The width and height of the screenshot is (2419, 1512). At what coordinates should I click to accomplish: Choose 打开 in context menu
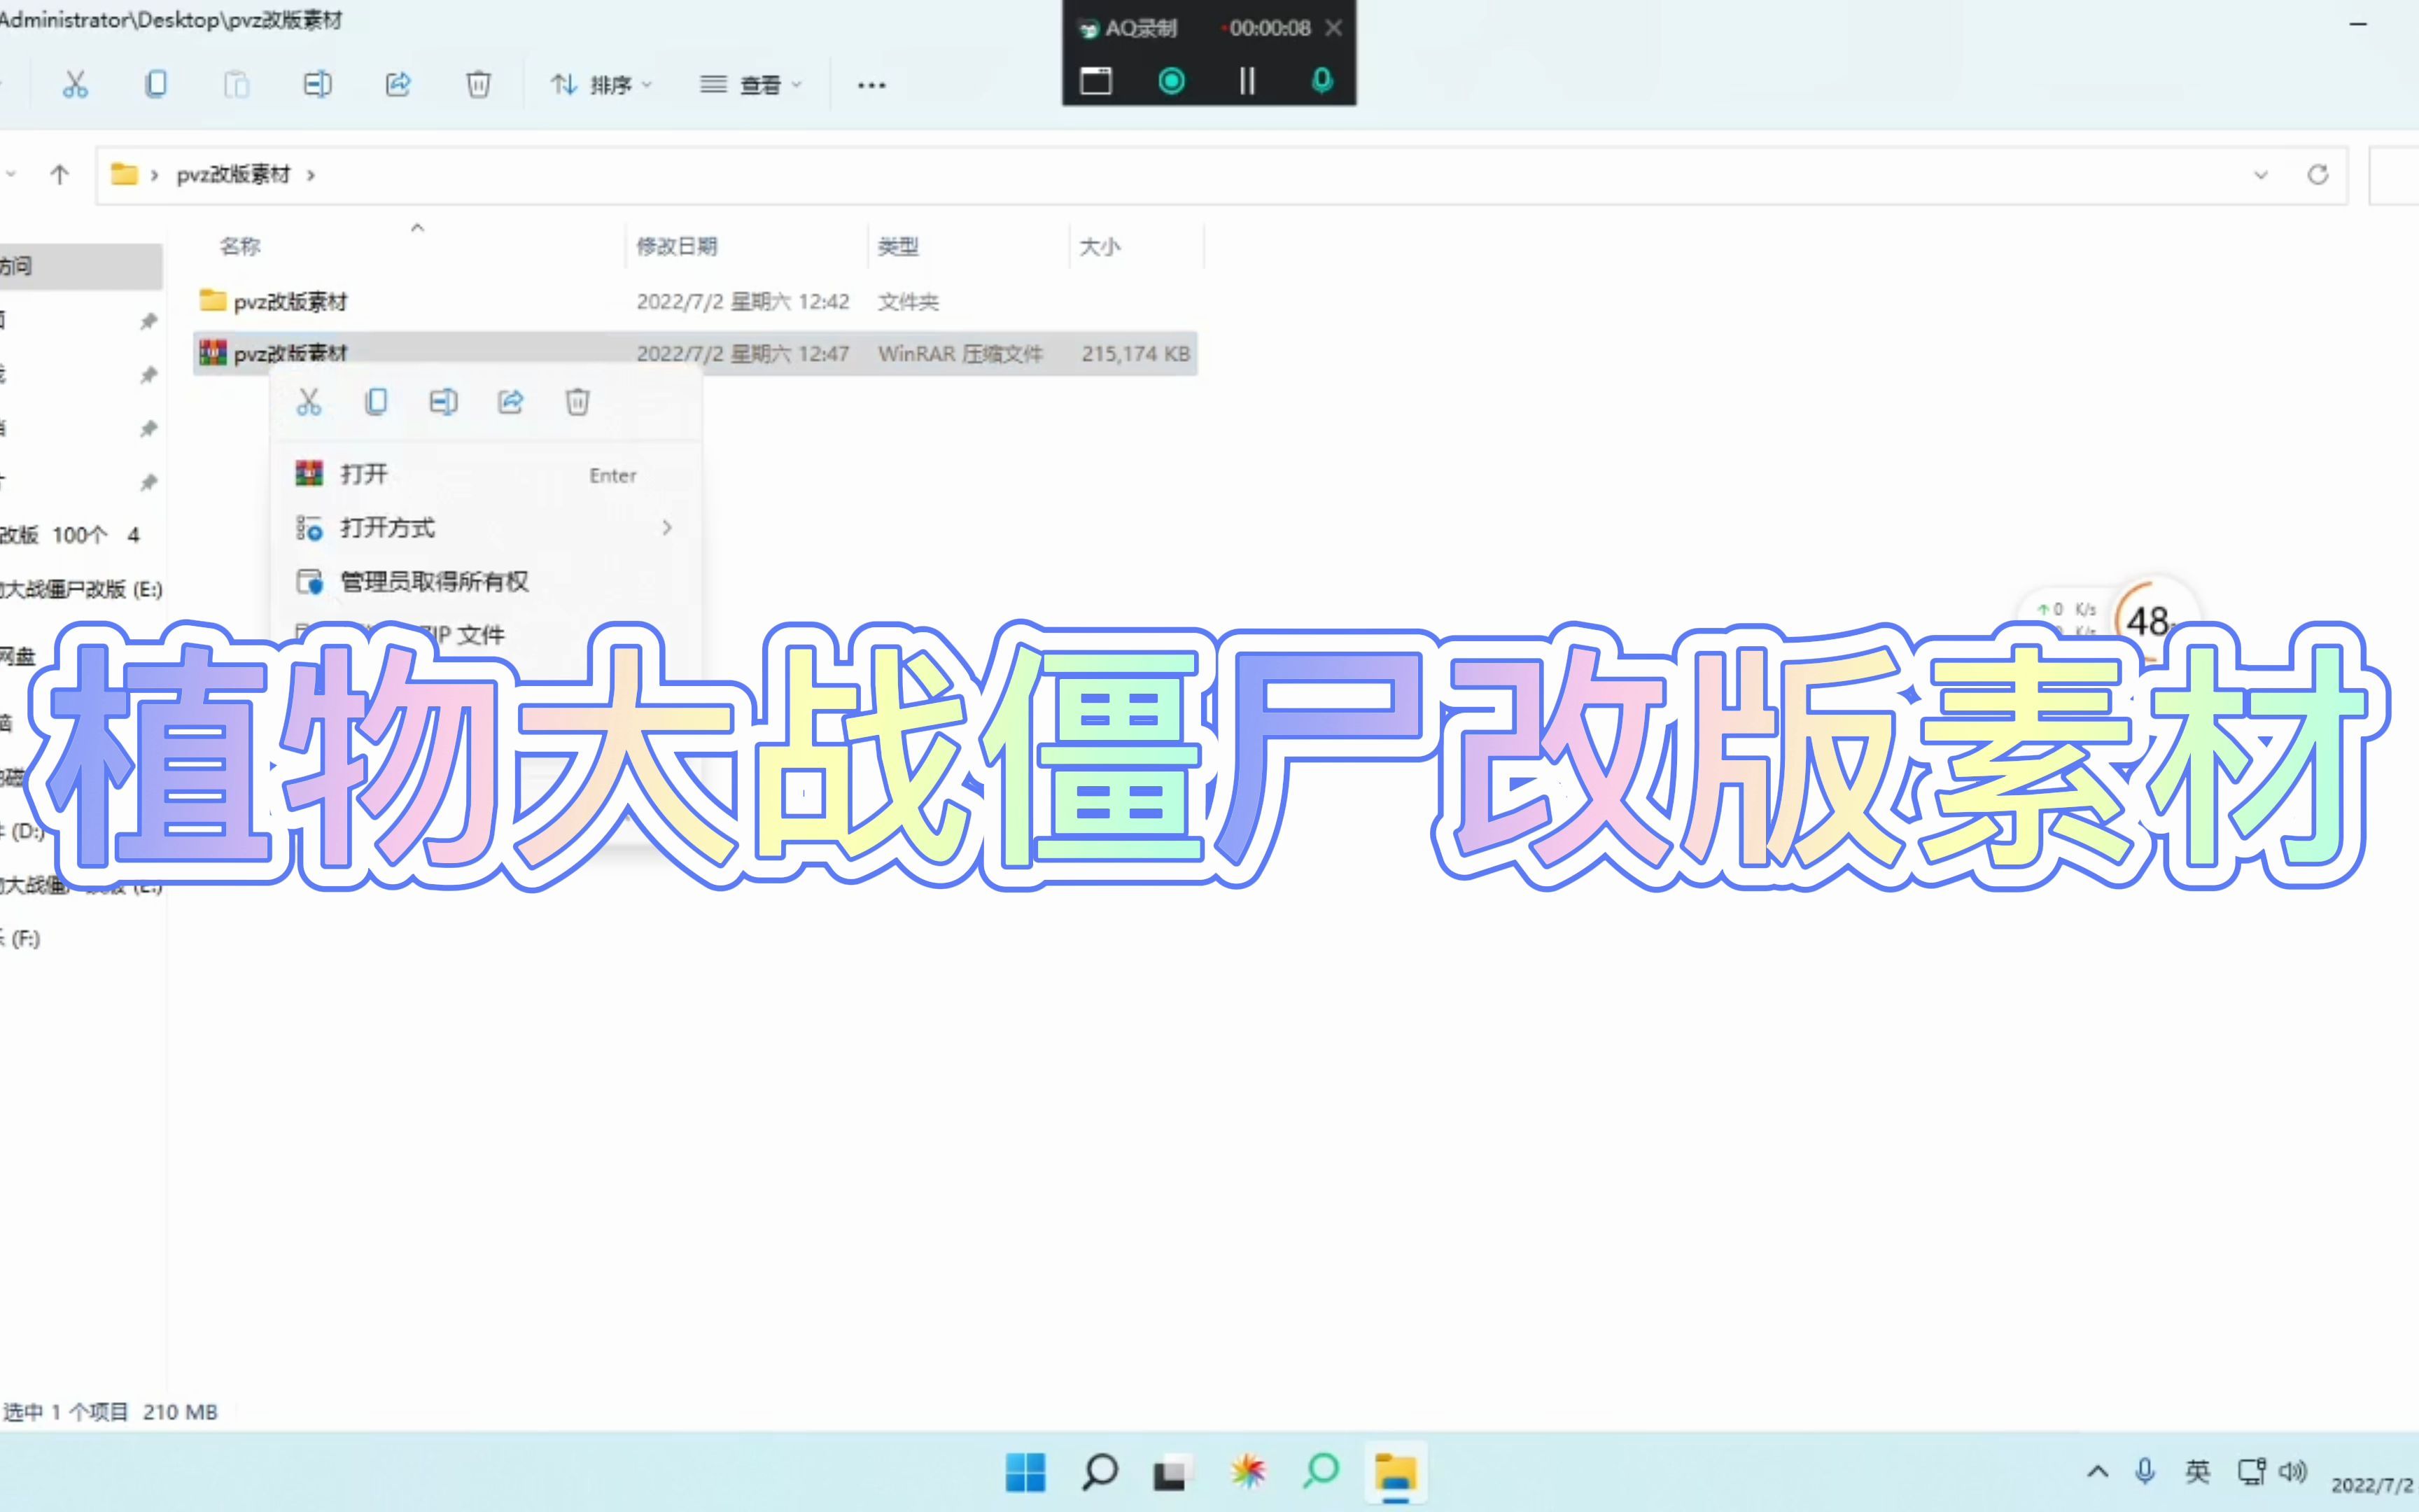pos(486,474)
